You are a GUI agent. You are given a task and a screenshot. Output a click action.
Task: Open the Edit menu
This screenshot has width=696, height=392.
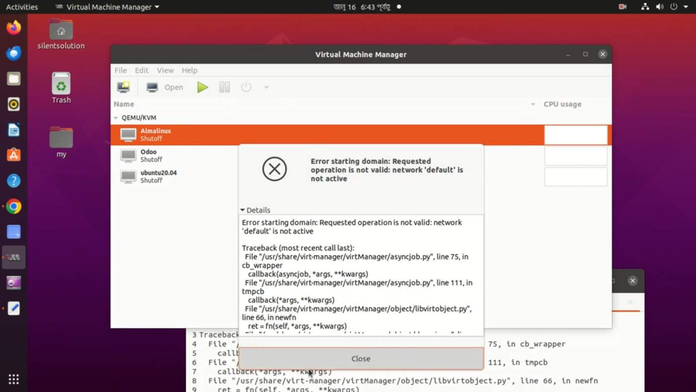pyautogui.click(x=142, y=70)
